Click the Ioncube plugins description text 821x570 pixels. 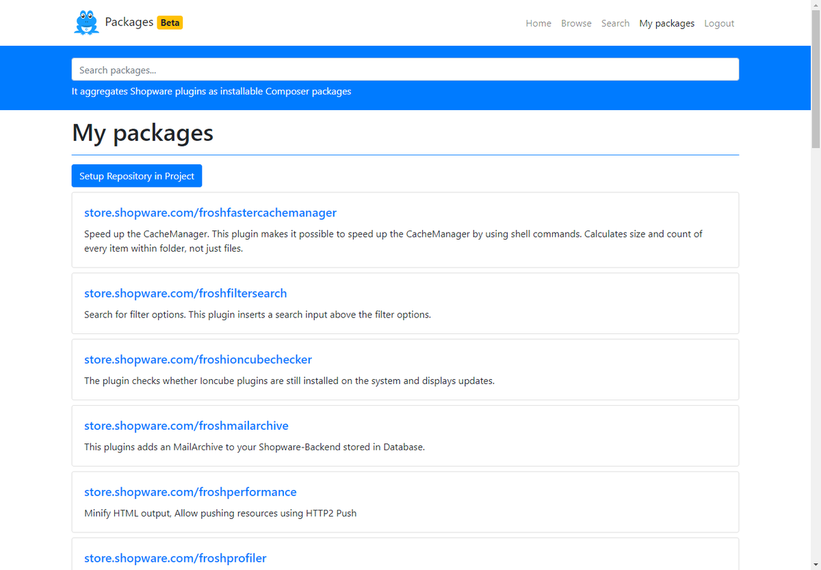pyautogui.click(x=289, y=380)
